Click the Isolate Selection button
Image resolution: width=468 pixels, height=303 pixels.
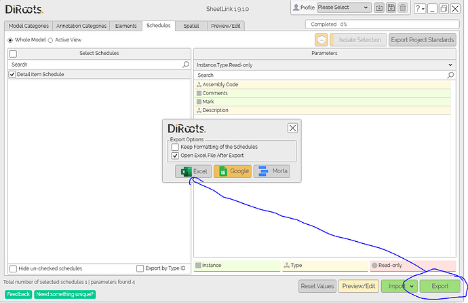click(359, 39)
